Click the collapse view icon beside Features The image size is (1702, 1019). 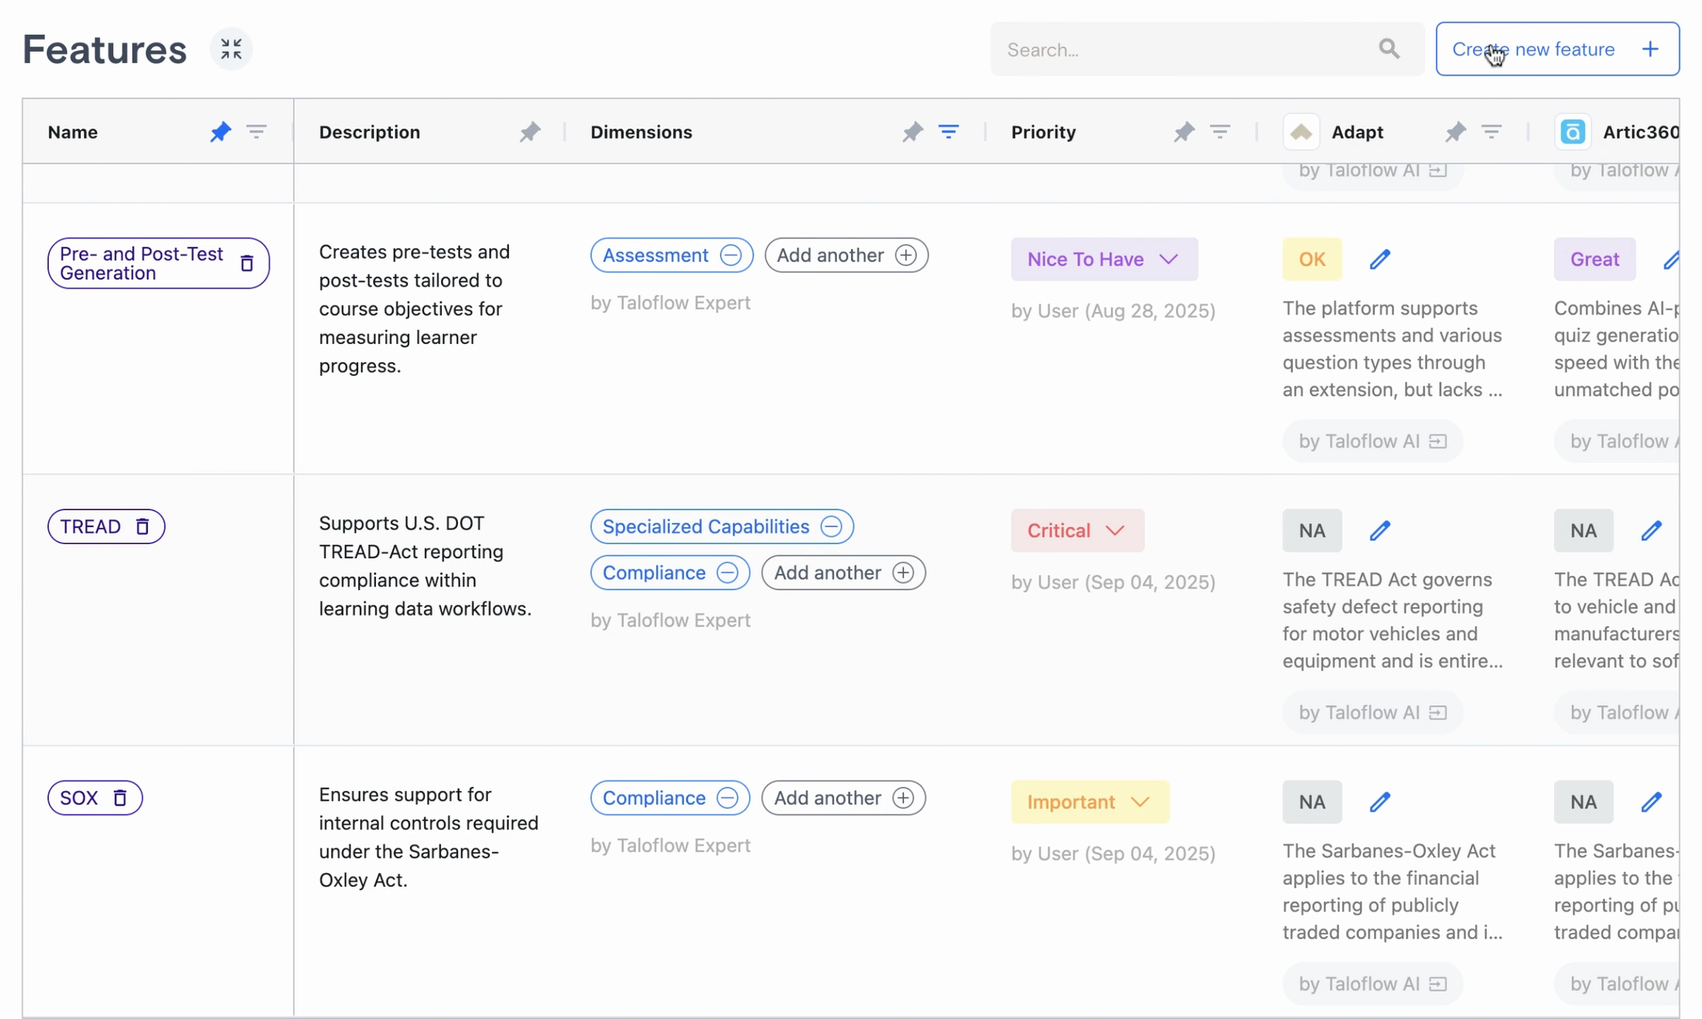point(231,49)
